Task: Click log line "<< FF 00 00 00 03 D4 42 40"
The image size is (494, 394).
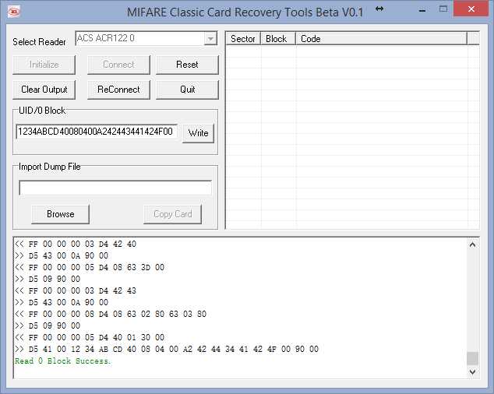Action: 76,244
